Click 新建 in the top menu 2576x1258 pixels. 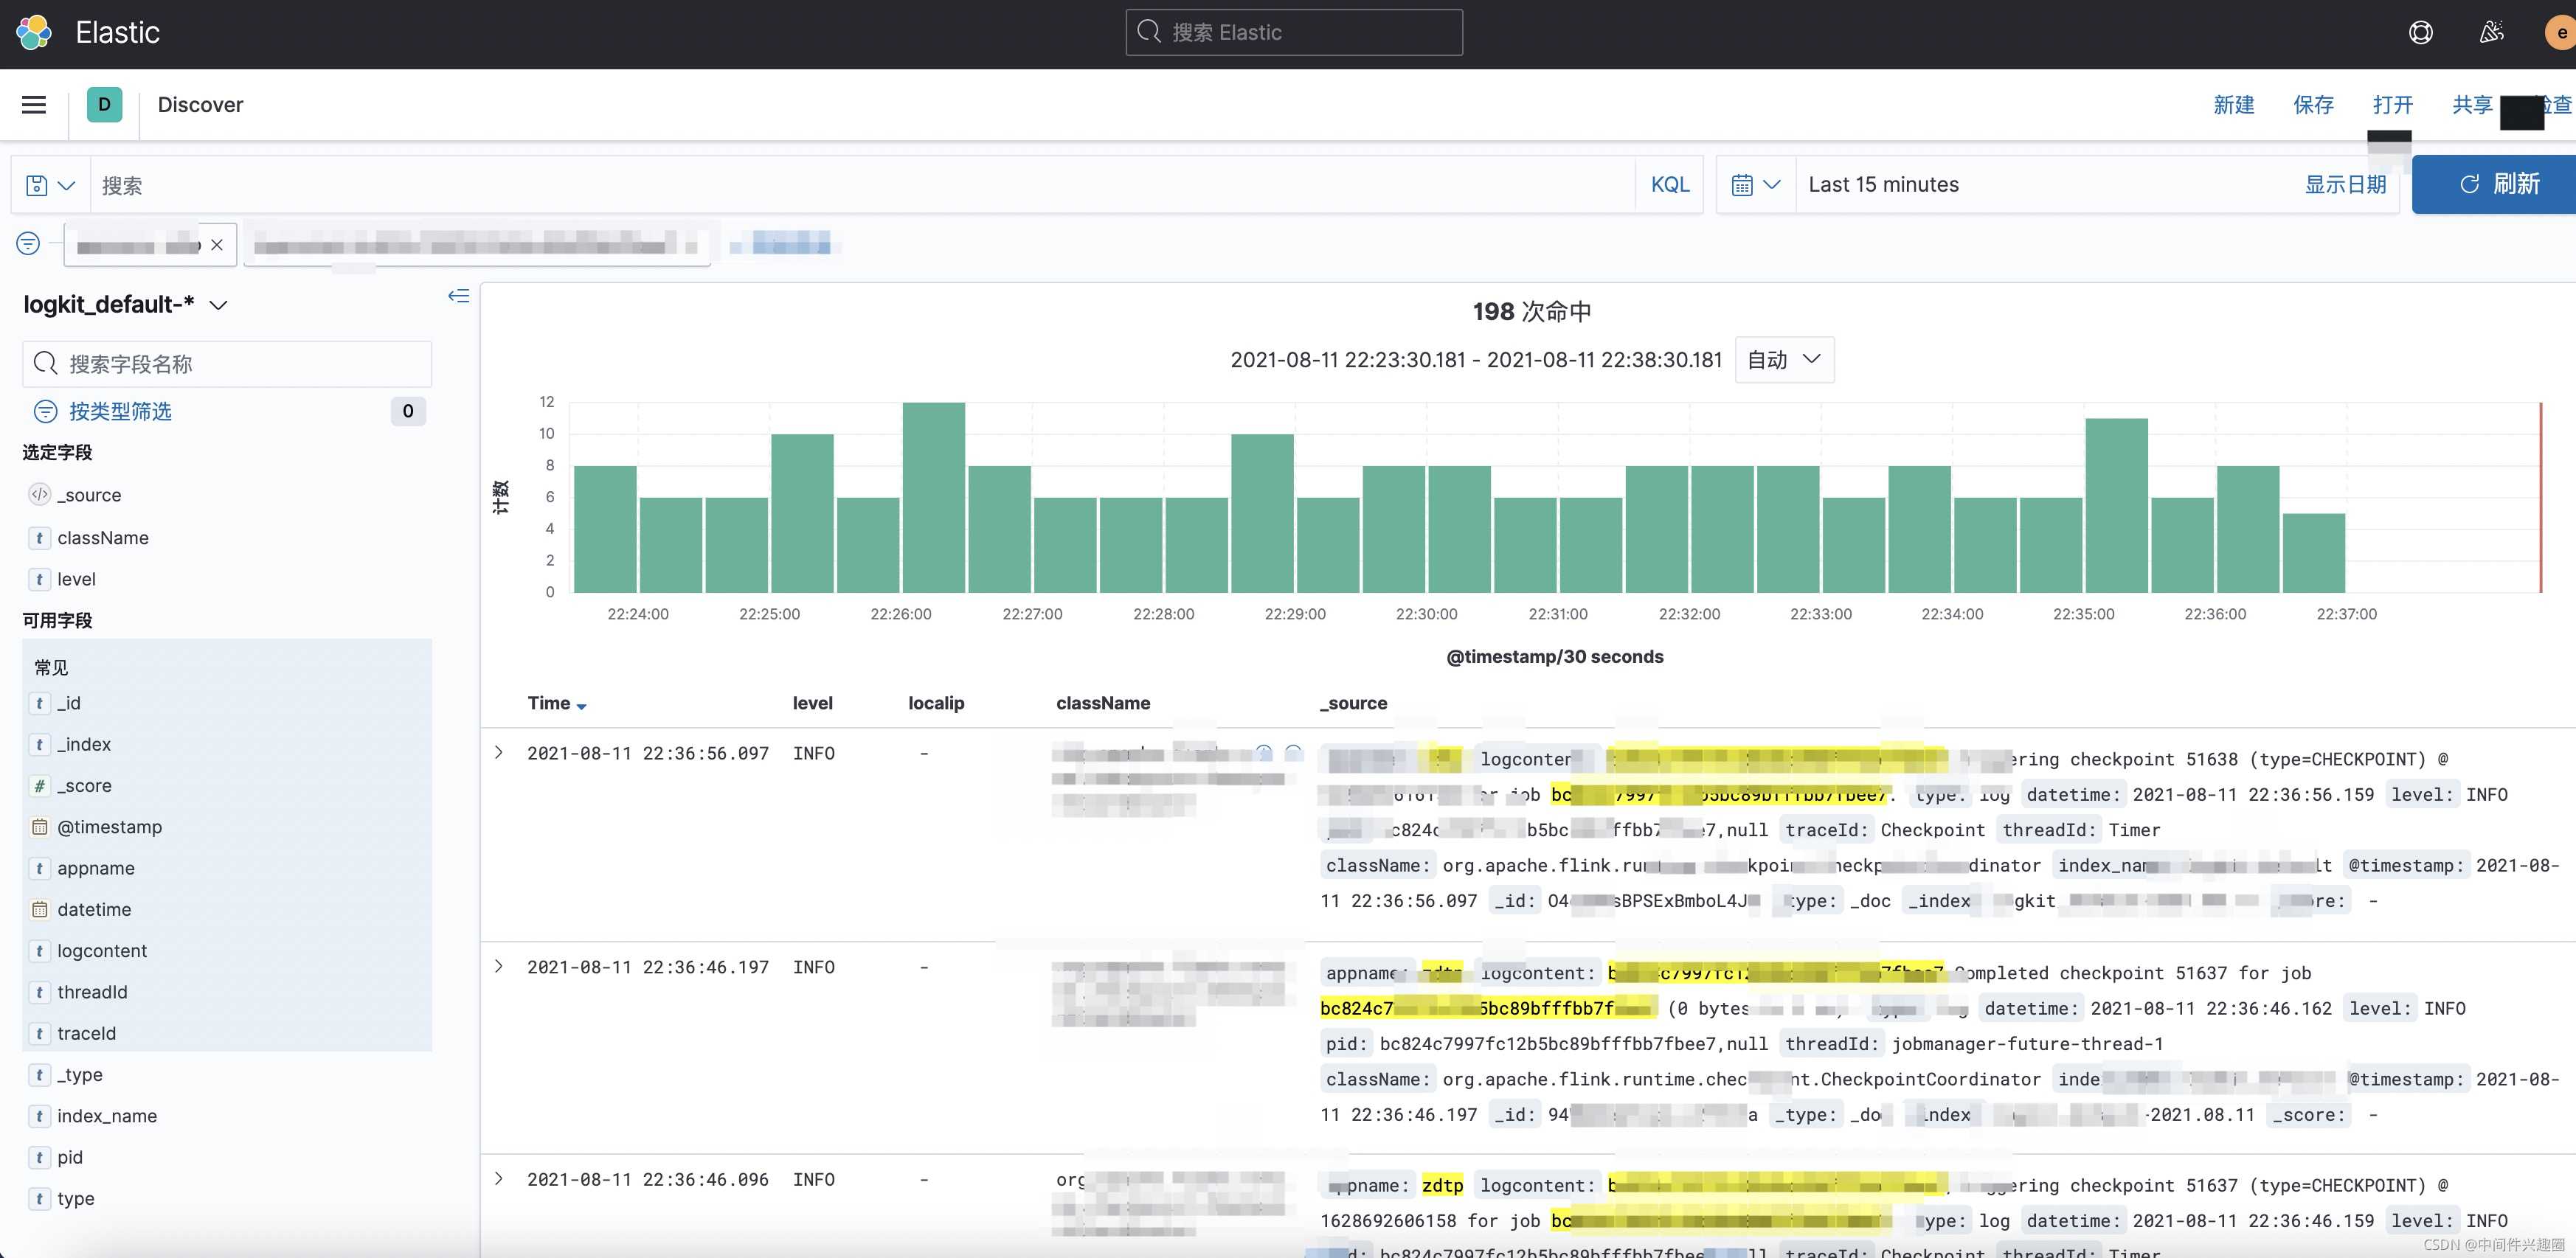2234,105
